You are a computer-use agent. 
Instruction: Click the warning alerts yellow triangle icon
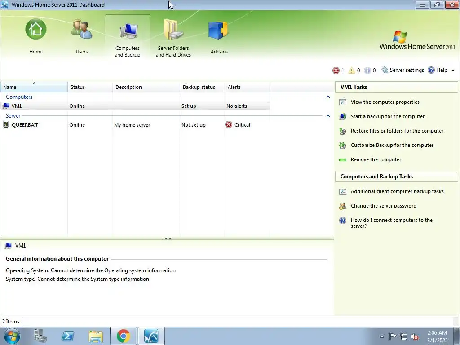351,71
